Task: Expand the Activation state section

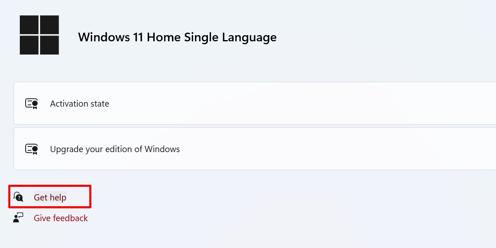Action: (x=248, y=103)
